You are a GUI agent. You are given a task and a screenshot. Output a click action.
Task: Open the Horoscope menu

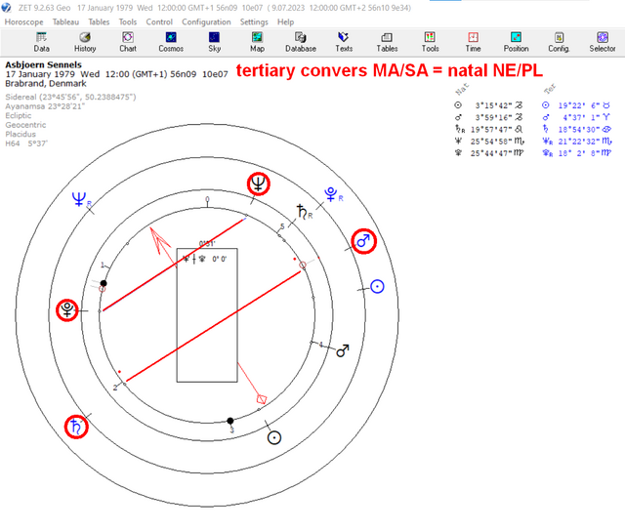point(23,21)
